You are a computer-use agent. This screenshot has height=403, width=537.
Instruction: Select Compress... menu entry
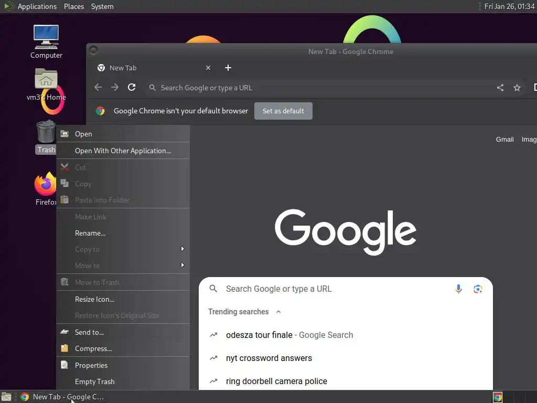point(123,348)
